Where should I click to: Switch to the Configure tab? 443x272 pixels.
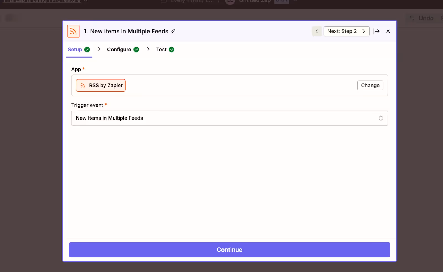pos(119,50)
